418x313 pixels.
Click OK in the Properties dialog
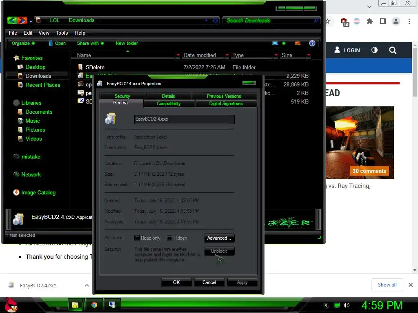click(176, 282)
